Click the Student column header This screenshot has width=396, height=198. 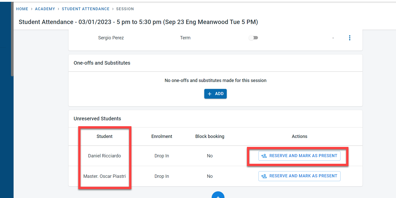coord(104,136)
